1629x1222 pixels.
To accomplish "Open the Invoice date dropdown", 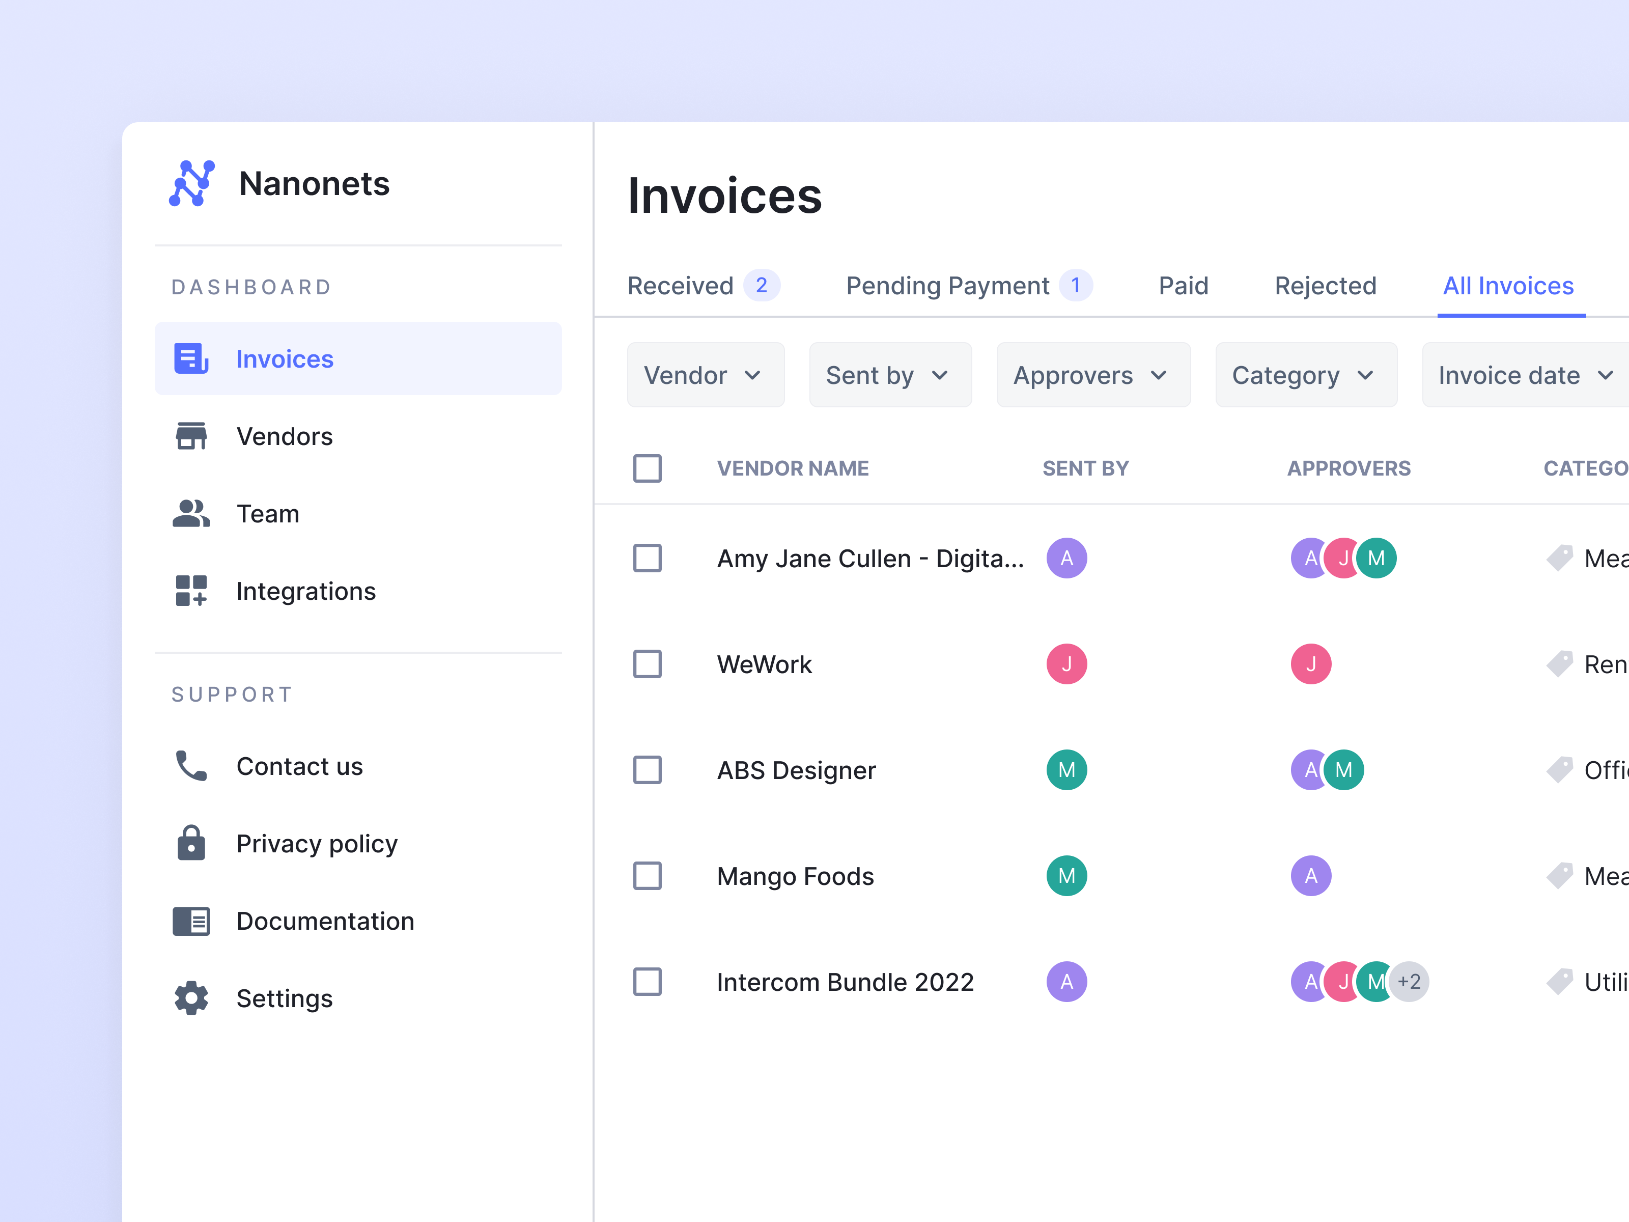I will click(x=1524, y=375).
